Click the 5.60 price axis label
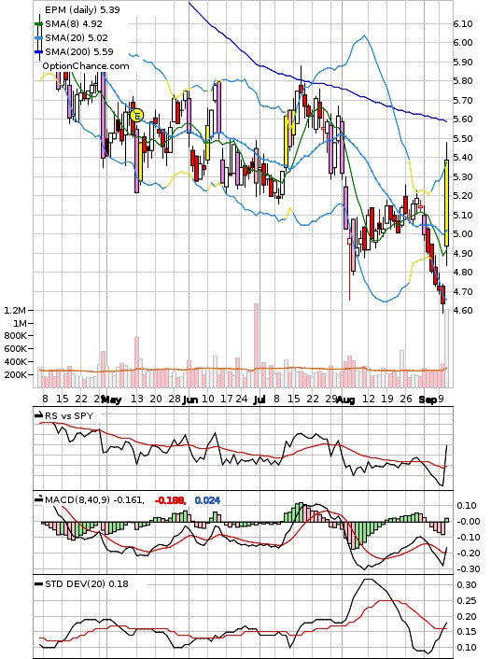This screenshot has height=659, width=491. pyautogui.click(x=463, y=119)
